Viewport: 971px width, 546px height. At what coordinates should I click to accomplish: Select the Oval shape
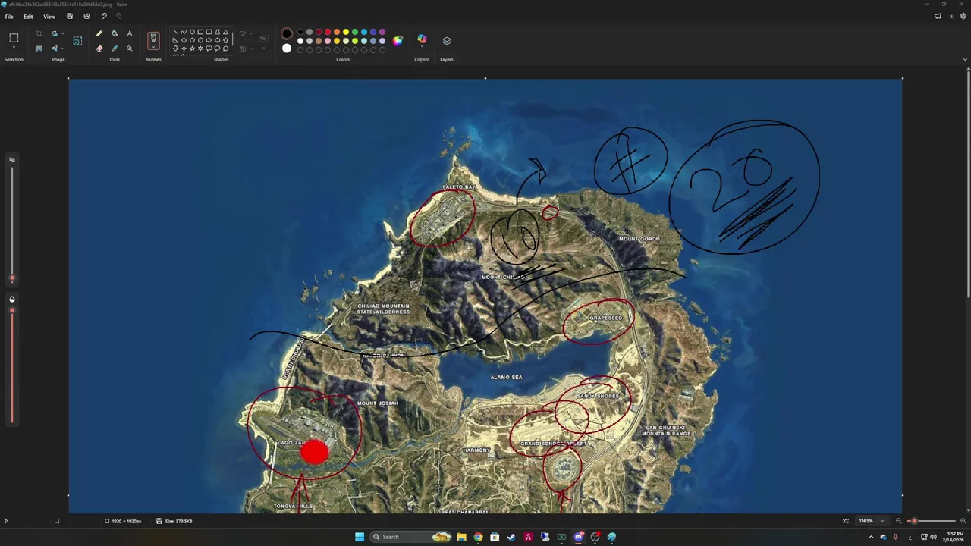click(x=192, y=33)
